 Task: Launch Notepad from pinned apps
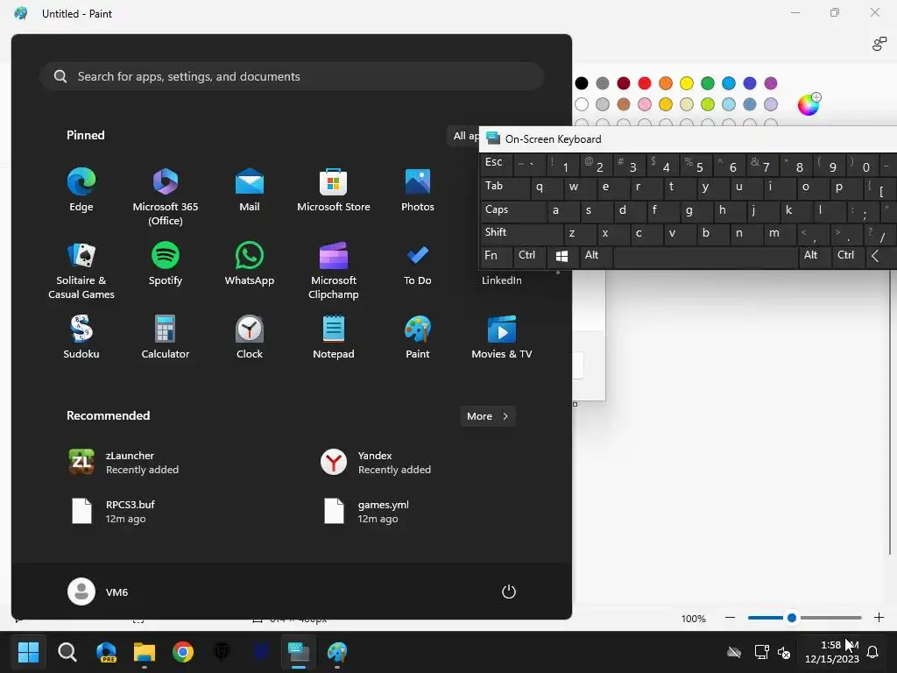tap(334, 337)
